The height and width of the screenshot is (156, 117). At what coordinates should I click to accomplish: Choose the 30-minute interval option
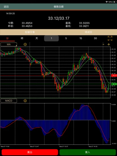click(95, 38)
